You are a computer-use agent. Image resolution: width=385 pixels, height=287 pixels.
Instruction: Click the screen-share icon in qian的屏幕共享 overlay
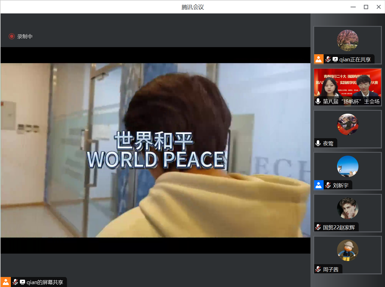tap(22, 282)
